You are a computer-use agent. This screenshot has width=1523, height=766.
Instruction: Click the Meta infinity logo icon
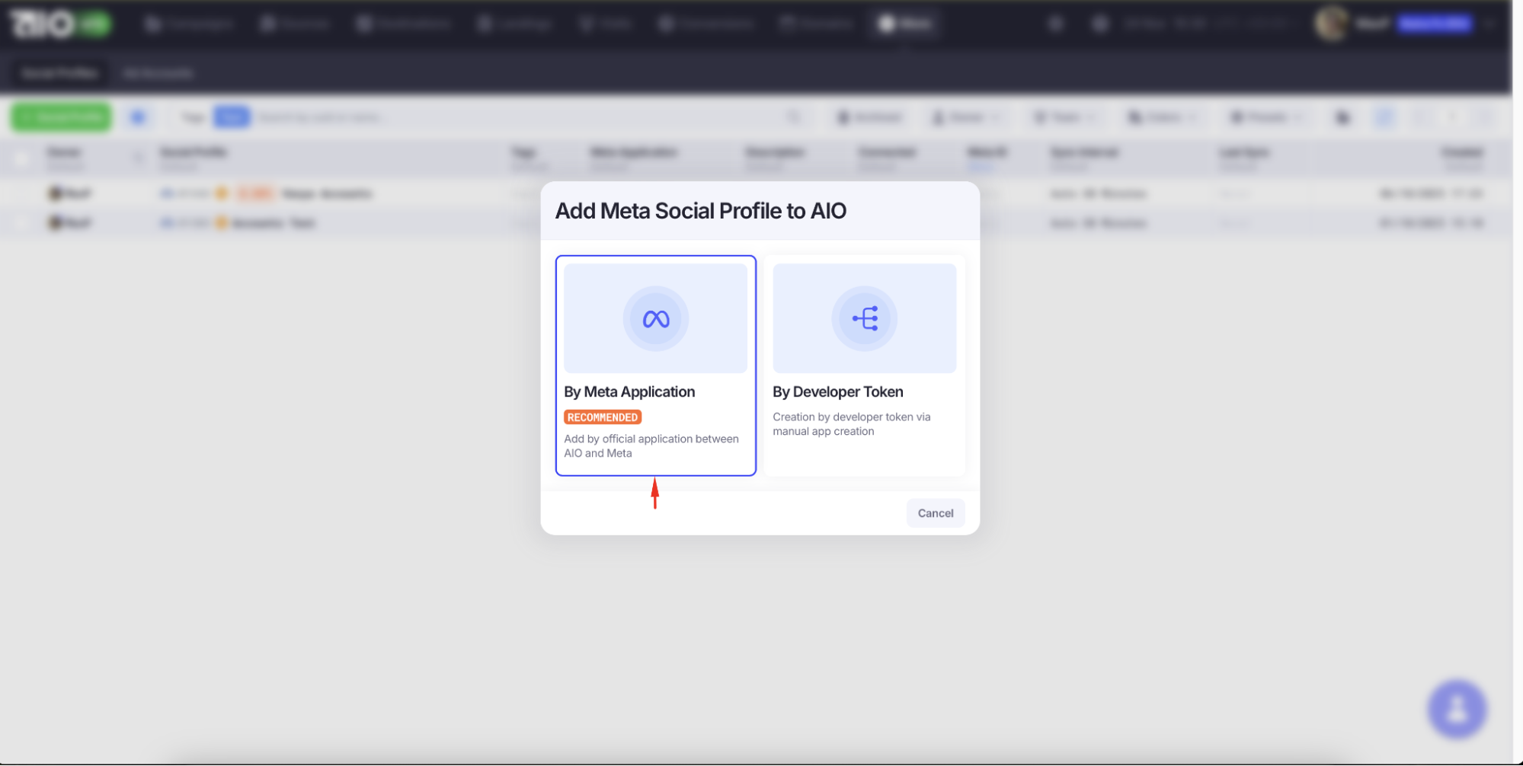pos(655,318)
